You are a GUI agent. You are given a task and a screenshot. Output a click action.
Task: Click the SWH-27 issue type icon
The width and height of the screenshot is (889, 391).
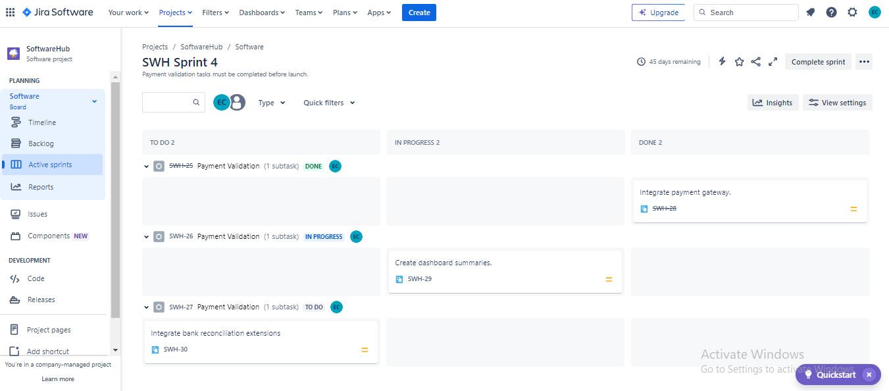point(159,307)
